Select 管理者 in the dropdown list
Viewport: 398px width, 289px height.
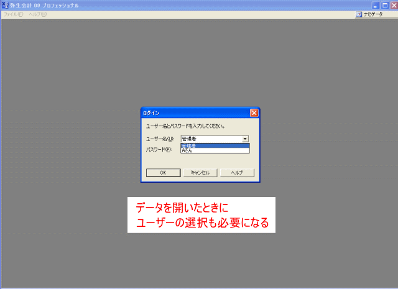(x=215, y=145)
